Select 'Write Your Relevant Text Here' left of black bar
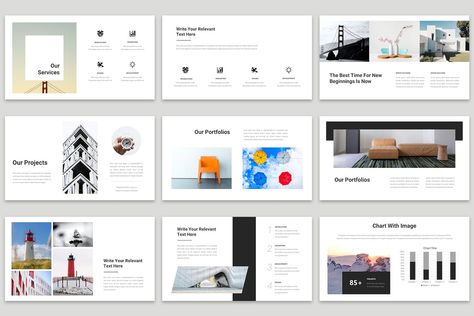This screenshot has width=474, height=316. 197,232
